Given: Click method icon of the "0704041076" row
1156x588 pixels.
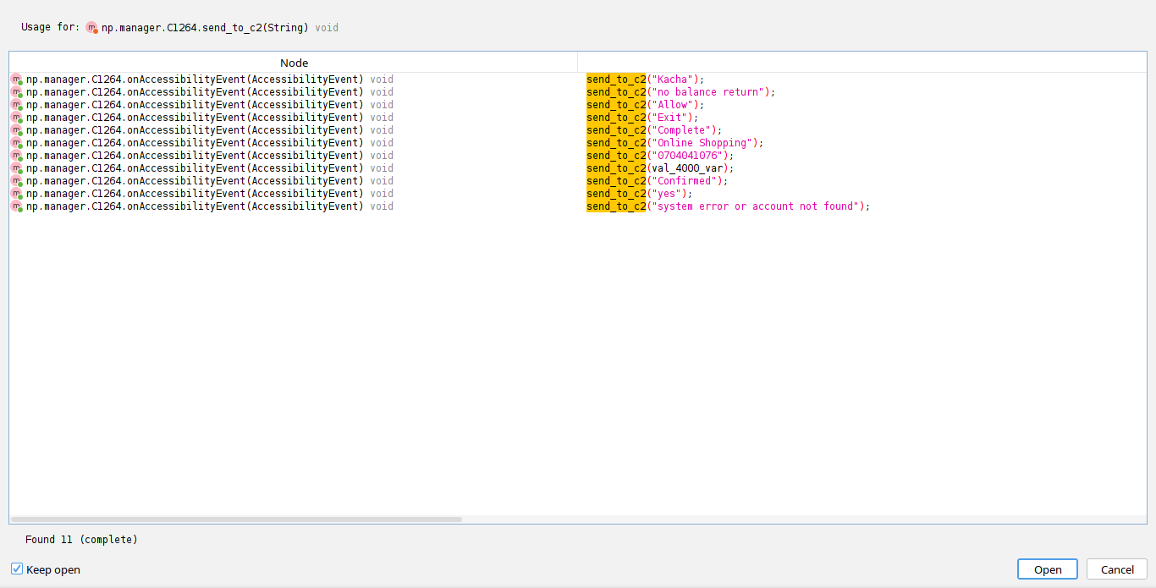Looking at the screenshot, I should (x=16, y=156).
